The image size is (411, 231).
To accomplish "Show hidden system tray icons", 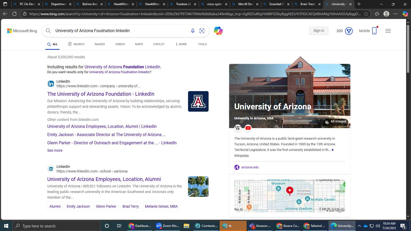I will tap(359, 226).
